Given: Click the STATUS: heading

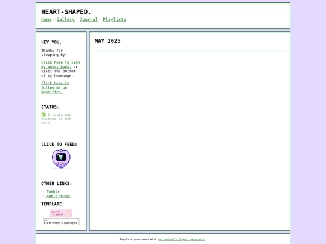Looking at the screenshot, I should pyautogui.click(x=50, y=107).
